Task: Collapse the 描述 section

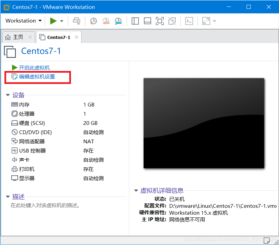Action: click(x=8, y=197)
